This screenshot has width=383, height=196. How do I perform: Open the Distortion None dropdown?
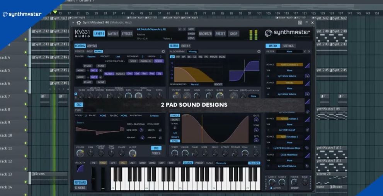(254, 96)
